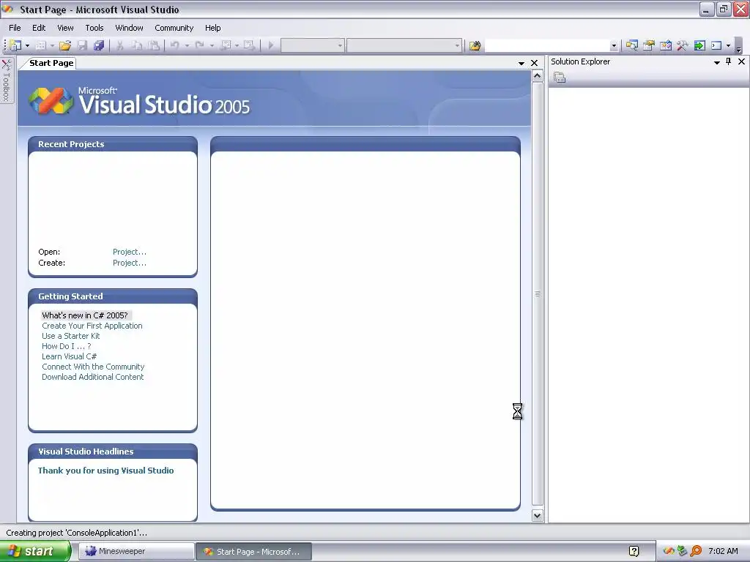Open the Tools menu
Screen dimensions: 750x562
[94, 28]
